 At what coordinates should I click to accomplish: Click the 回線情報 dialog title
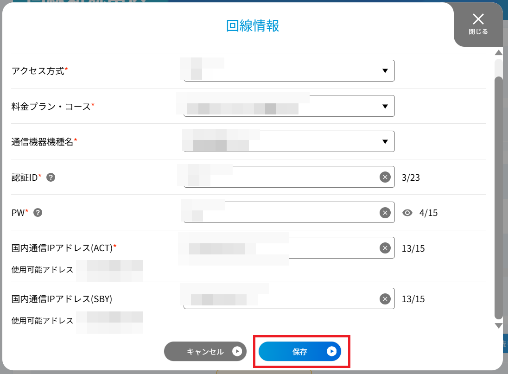click(253, 26)
